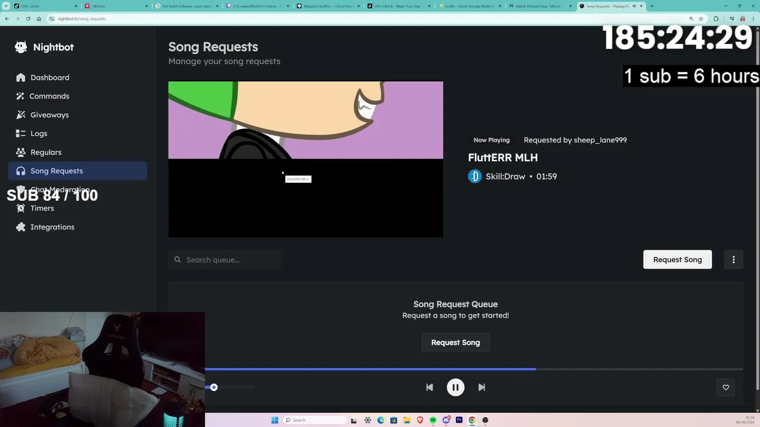Click the top Request Song button

click(x=677, y=260)
